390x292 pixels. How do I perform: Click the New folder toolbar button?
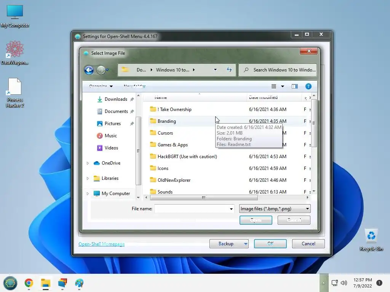(134, 86)
